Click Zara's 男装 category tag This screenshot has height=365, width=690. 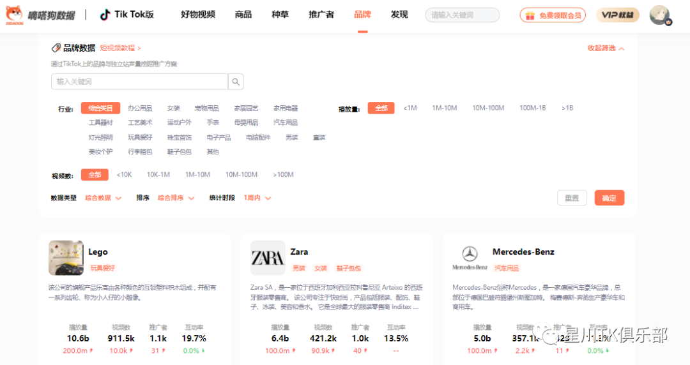(x=299, y=268)
